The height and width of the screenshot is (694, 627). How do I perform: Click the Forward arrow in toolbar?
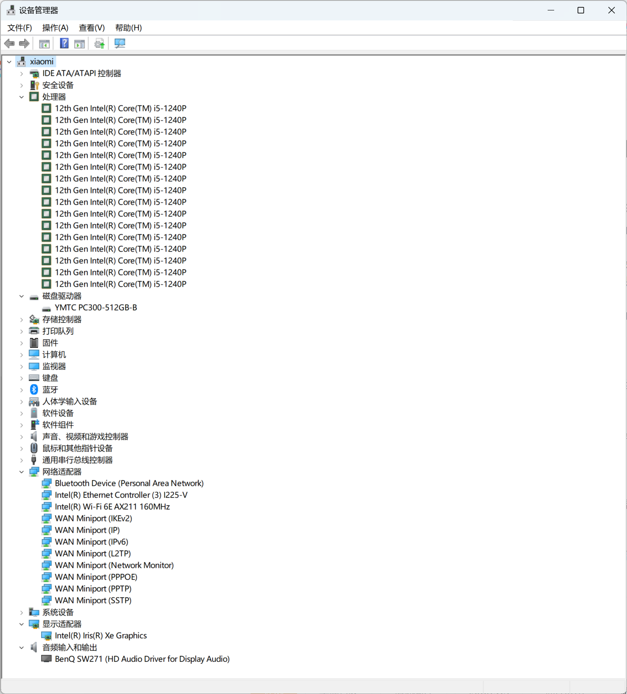tap(24, 43)
